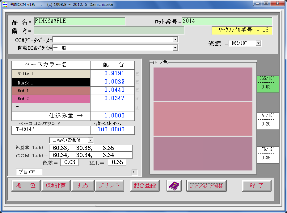Click the T-COMP base compound name

pyautogui.click(x=51, y=130)
